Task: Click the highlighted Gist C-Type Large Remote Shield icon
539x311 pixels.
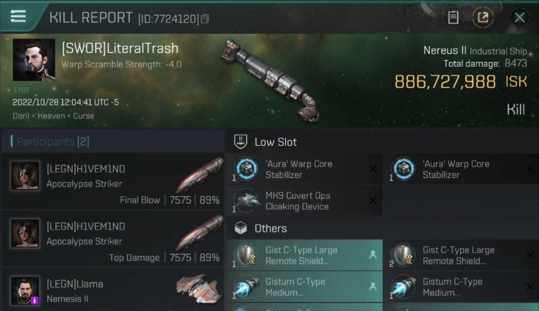Action: (x=246, y=255)
